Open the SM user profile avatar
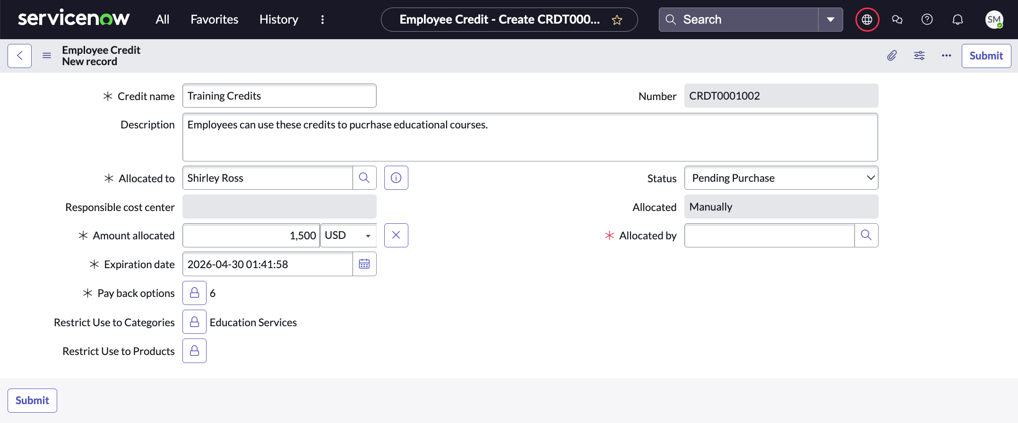1018x423 pixels. 994,19
